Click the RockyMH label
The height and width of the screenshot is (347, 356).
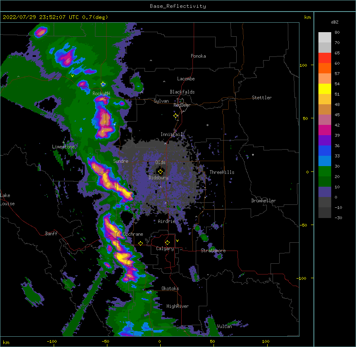click(101, 93)
